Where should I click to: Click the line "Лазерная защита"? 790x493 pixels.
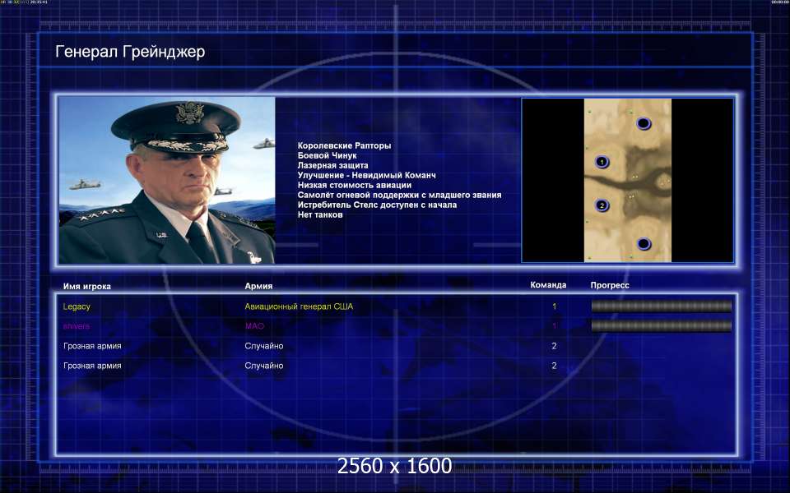tap(332, 165)
